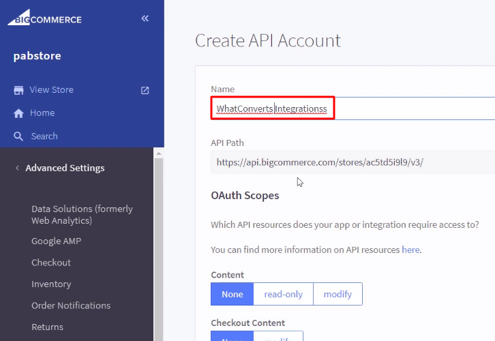Set Checkout Content scope to None
This screenshot has height=341, width=495.
tap(232, 336)
